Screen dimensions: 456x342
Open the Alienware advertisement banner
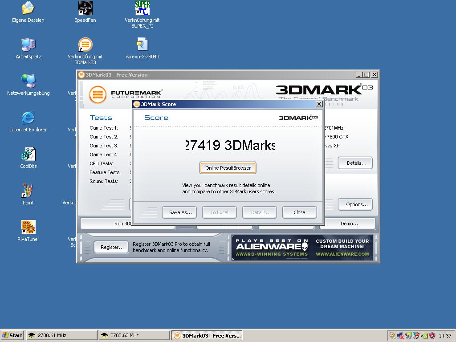pos(302,248)
